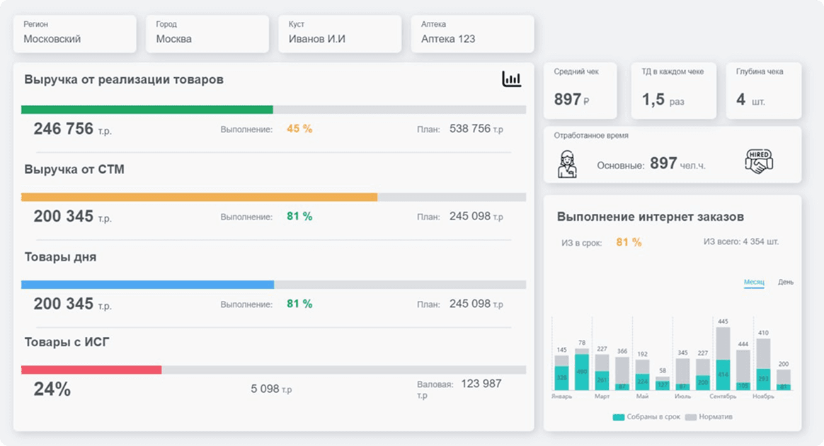Click the blue Товары дня progress bar
824x446 pixels.
pyautogui.click(x=148, y=285)
